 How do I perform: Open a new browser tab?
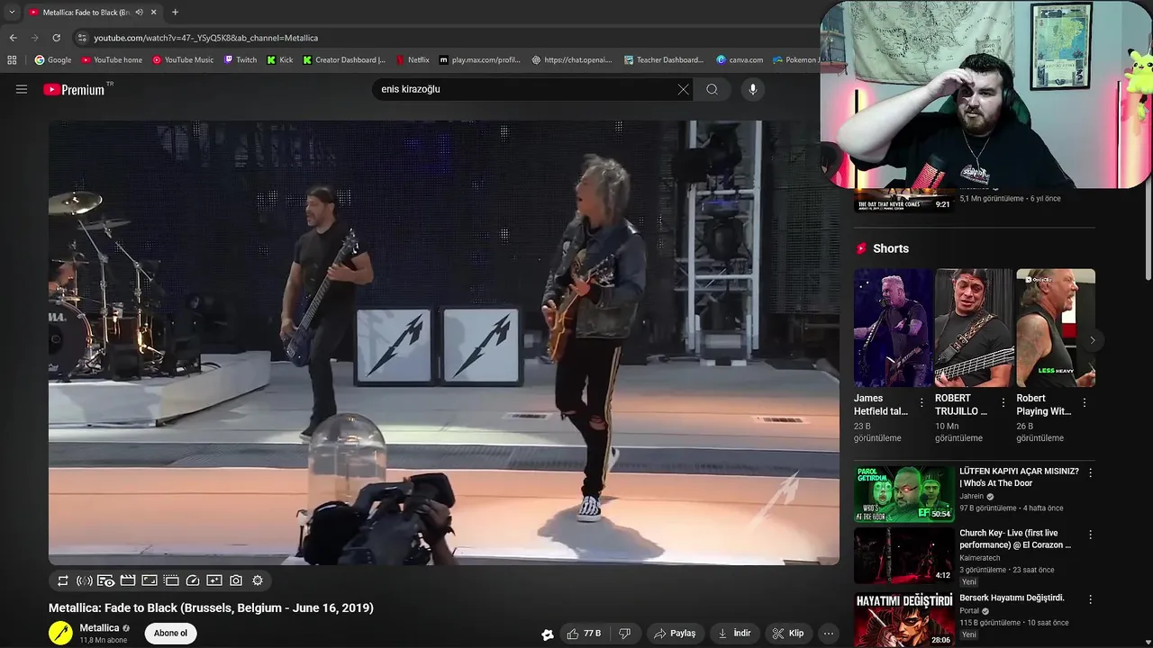click(175, 13)
